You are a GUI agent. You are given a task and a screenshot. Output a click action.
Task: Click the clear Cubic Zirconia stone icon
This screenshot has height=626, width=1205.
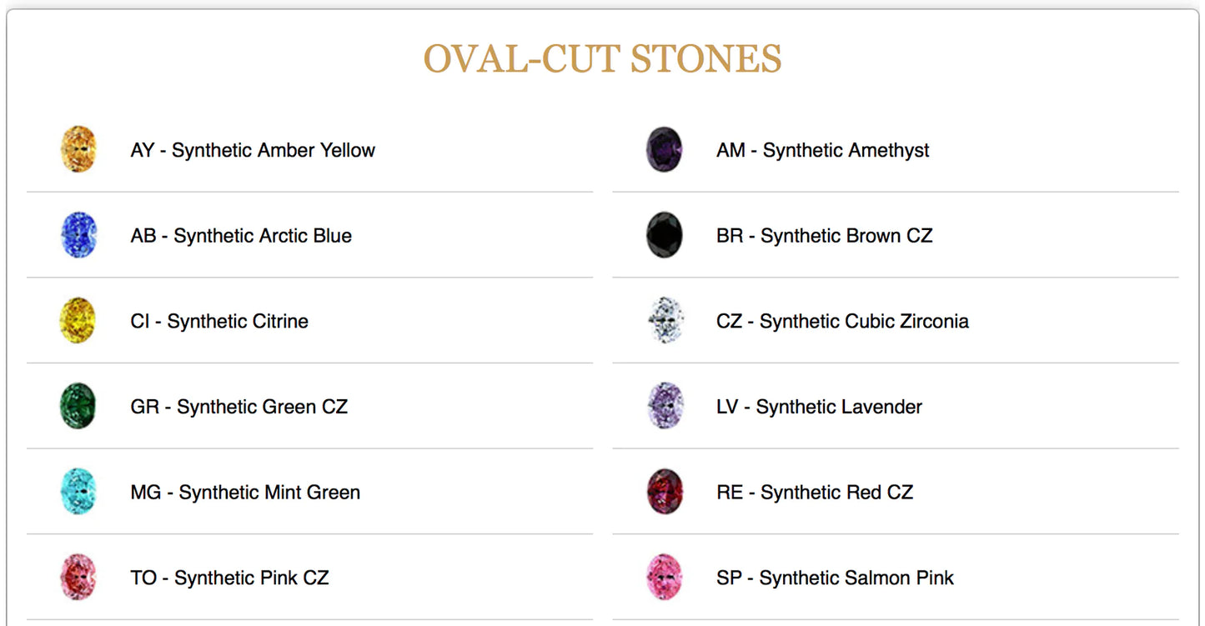[665, 321]
